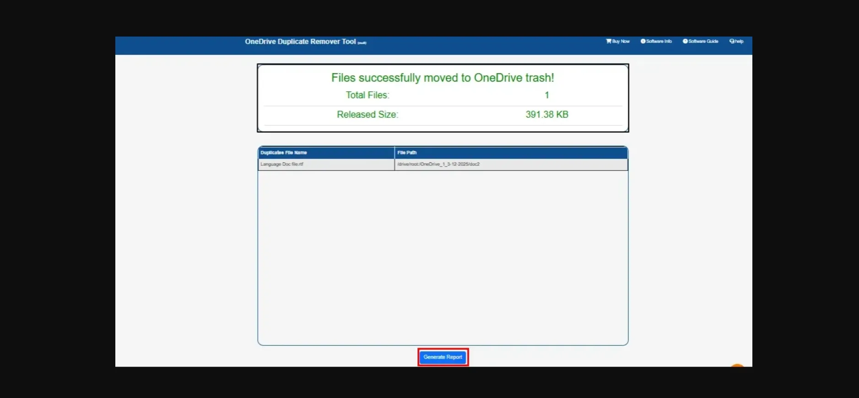This screenshot has height=398, width=859.
Task: Click the Software Info circle icon
Action: click(x=643, y=41)
